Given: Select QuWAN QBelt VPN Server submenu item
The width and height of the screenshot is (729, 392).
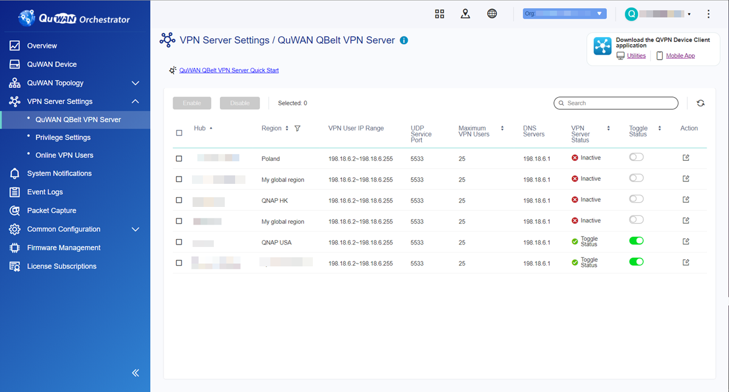Looking at the screenshot, I should pyautogui.click(x=78, y=120).
